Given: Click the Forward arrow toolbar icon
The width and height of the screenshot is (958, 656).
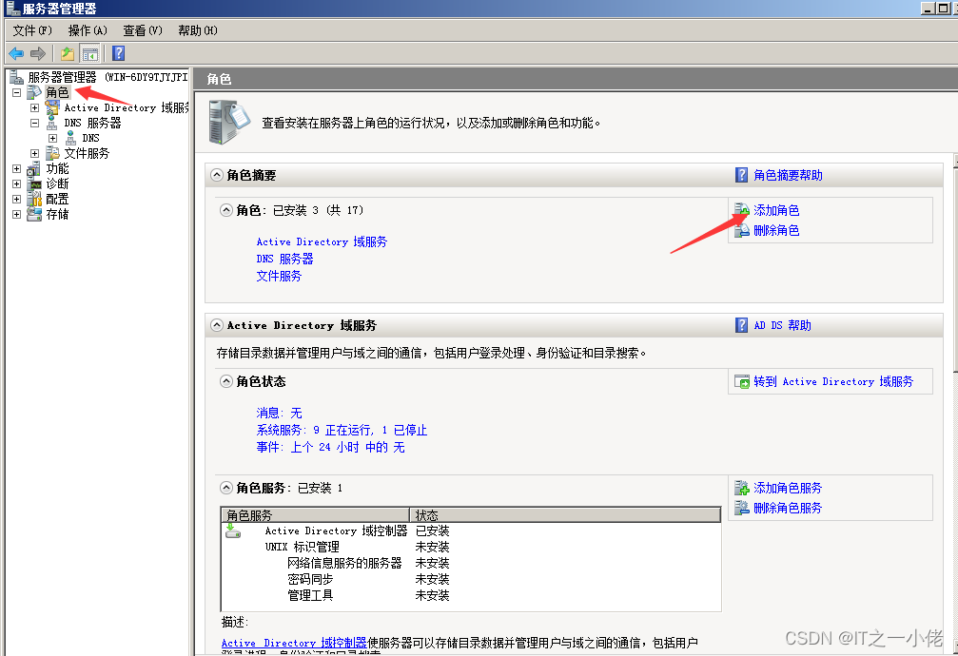Looking at the screenshot, I should [38, 54].
